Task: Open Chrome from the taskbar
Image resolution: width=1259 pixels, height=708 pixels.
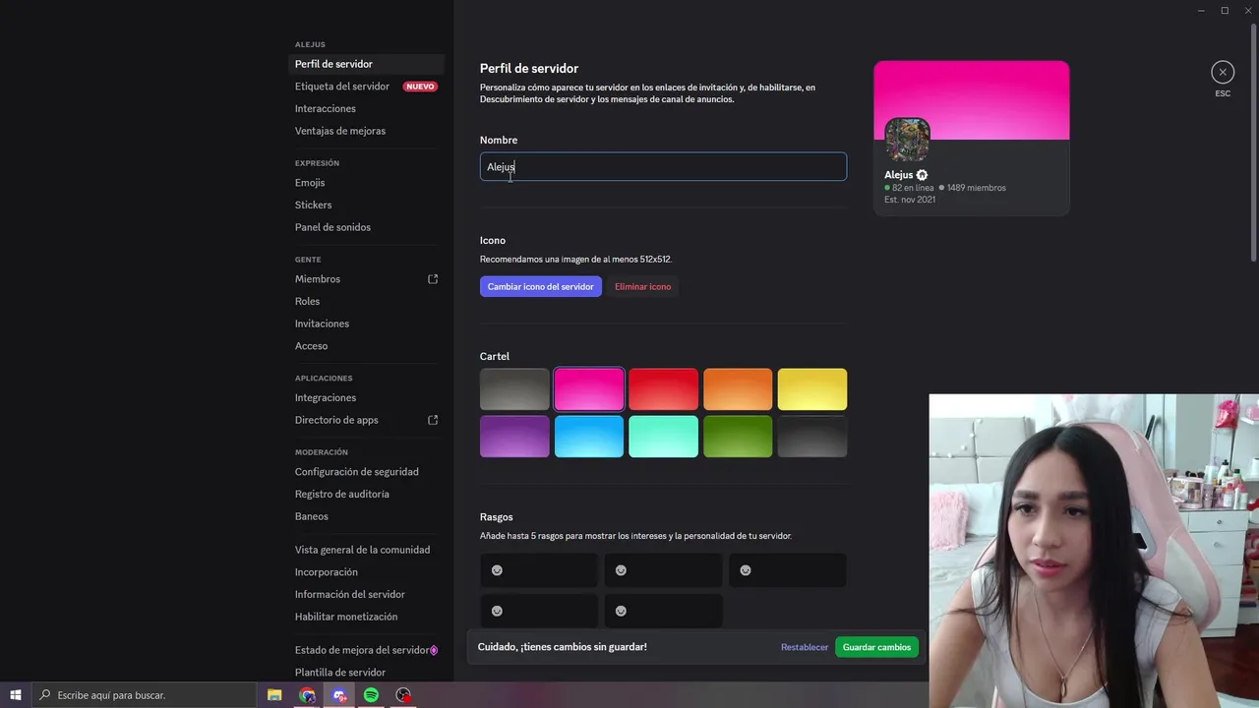Action: [x=308, y=695]
